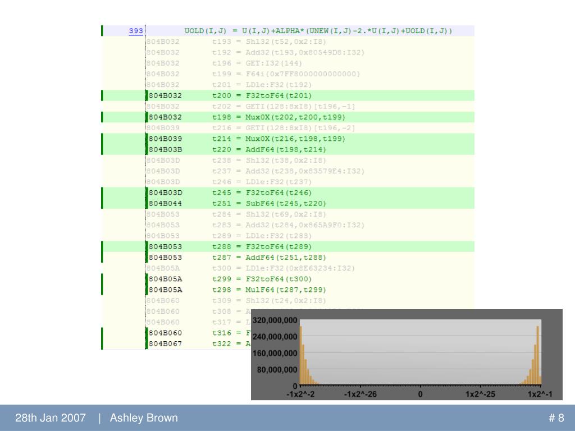575x431 pixels.
Task: Click the tallest histogram bar on left side
Action: 300,355
